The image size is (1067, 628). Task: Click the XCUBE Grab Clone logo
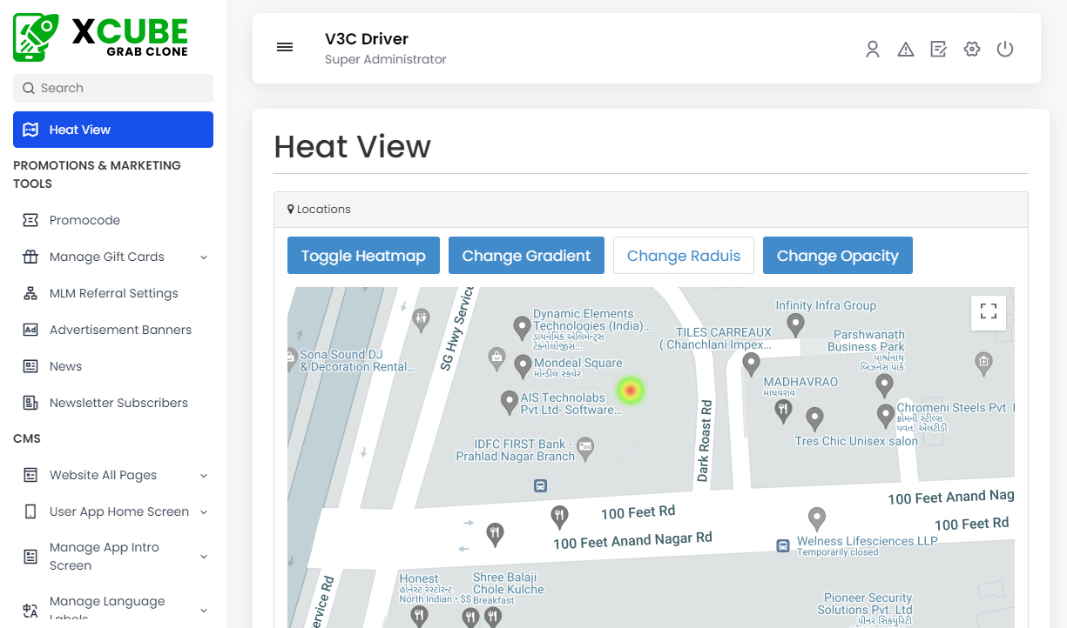click(101, 37)
